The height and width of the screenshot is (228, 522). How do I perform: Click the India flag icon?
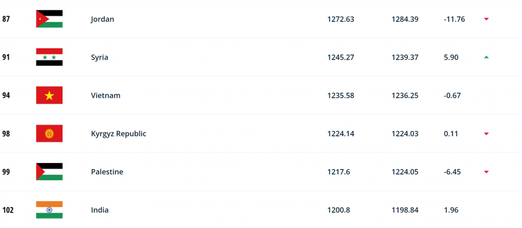49,210
